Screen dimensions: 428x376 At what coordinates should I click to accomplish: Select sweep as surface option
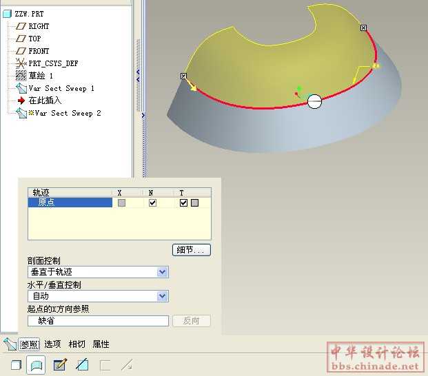pos(36,365)
